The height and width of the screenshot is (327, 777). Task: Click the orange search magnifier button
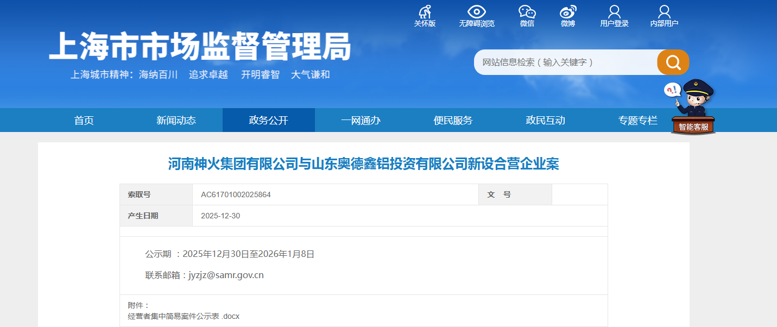tap(673, 62)
